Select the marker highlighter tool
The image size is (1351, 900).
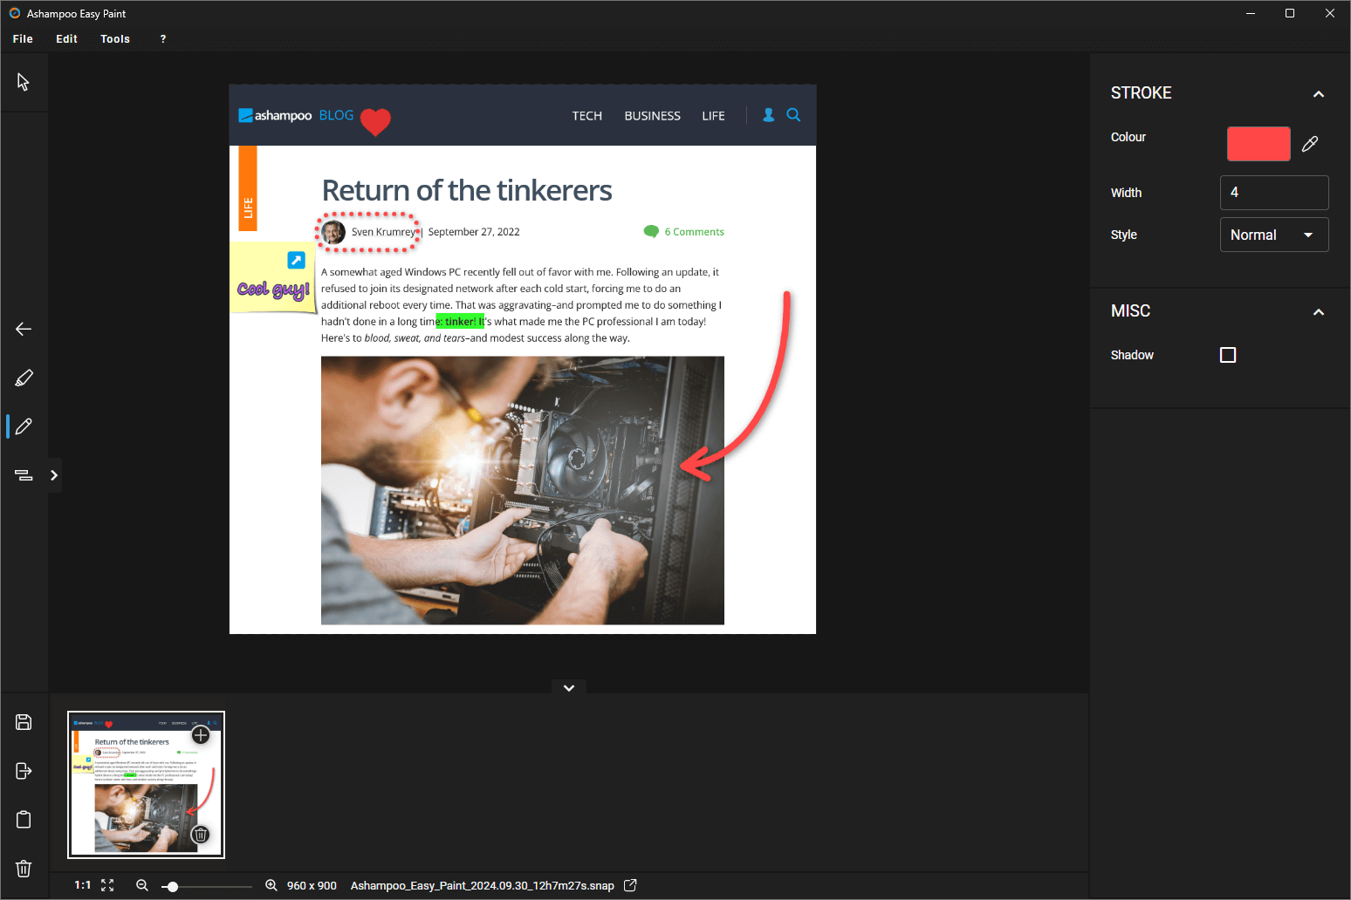coord(24,378)
